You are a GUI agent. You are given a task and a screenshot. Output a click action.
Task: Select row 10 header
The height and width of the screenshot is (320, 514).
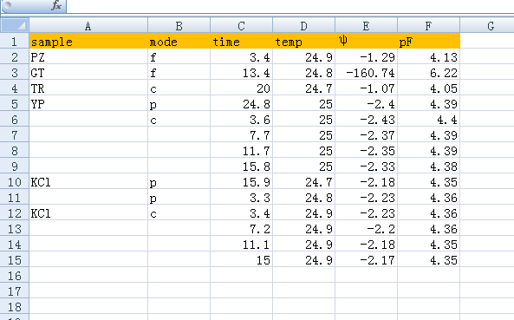pos(15,181)
